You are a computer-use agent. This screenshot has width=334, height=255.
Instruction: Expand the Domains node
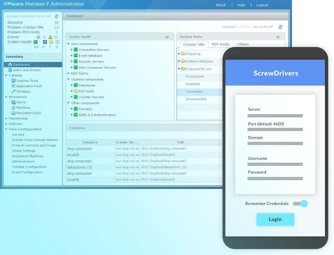coord(72,109)
